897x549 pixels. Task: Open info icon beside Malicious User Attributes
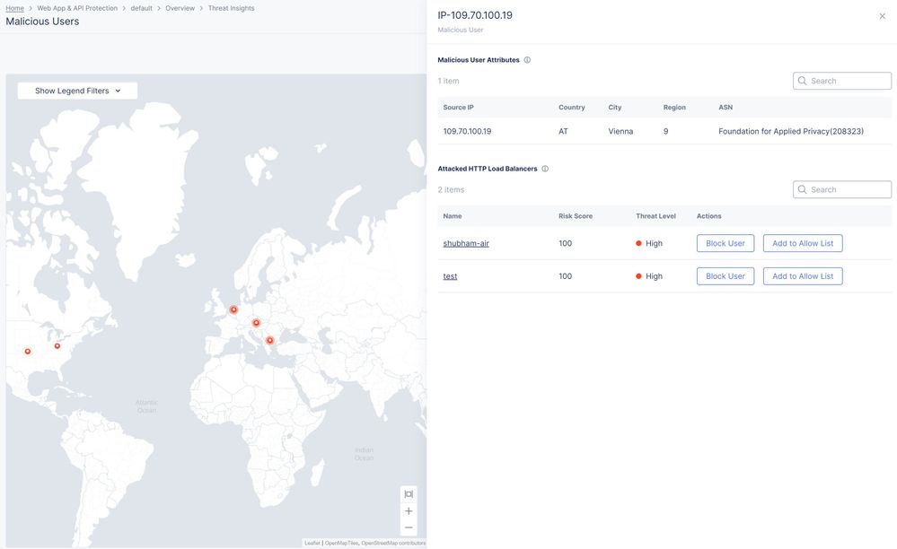point(527,60)
